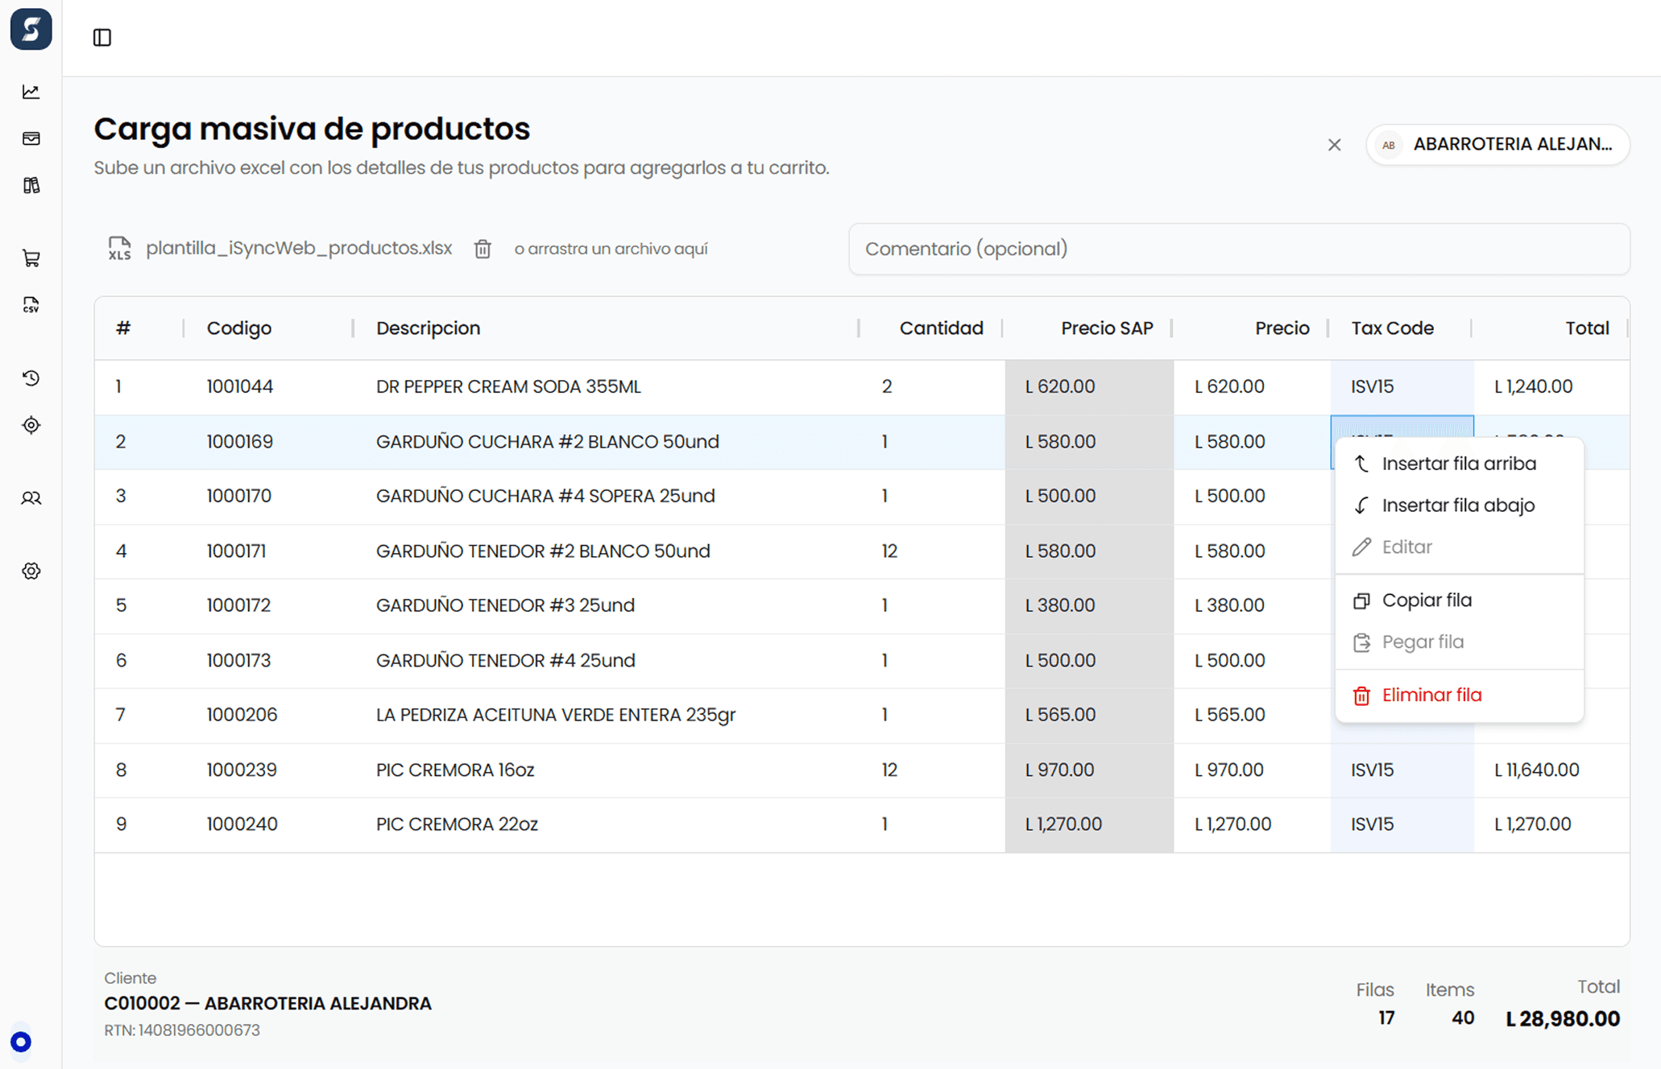Click the Comentario (opcional) field
The image size is (1661, 1069).
click(1240, 249)
